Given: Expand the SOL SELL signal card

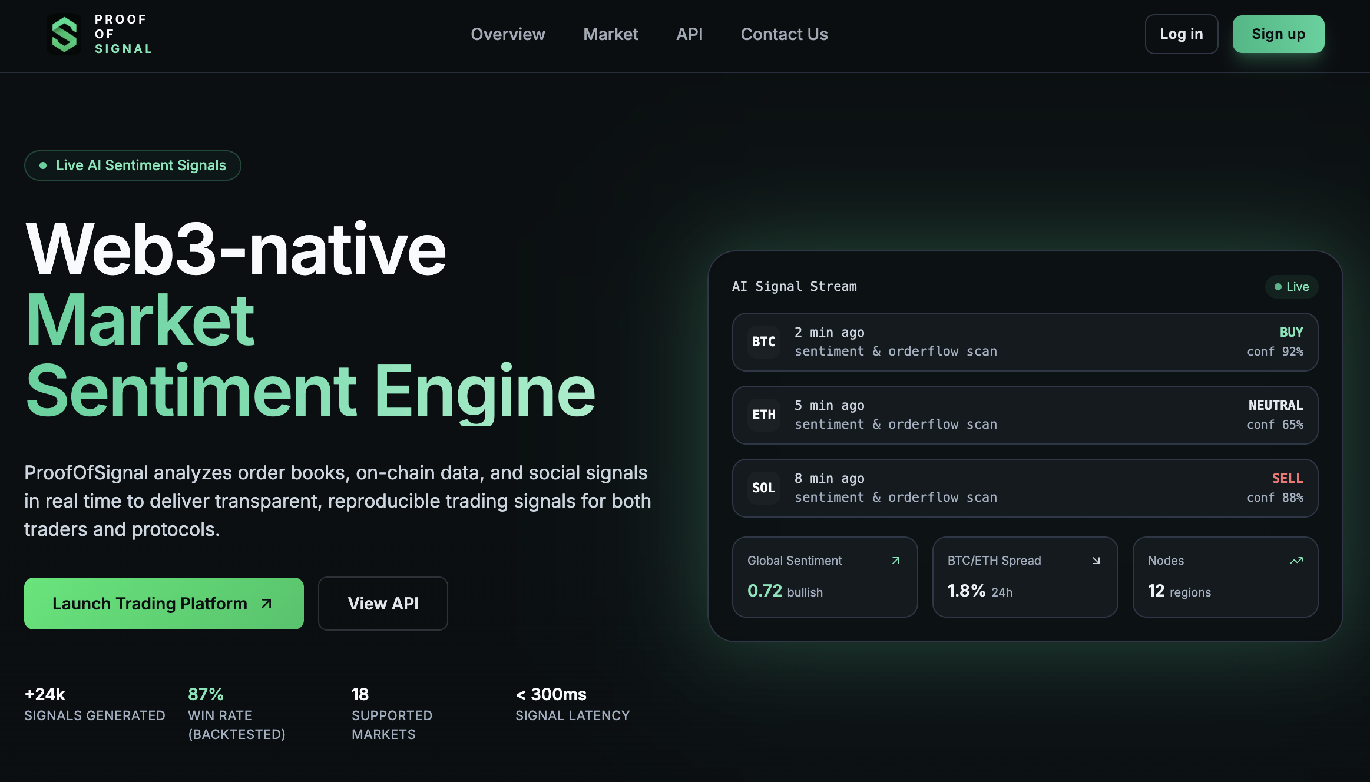Looking at the screenshot, I should pyautogui.click(x=1024, y=488).
